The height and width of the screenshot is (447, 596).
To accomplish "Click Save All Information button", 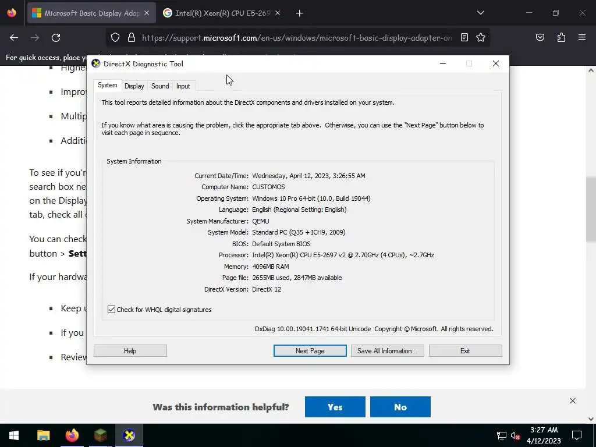I will point(387,351).
